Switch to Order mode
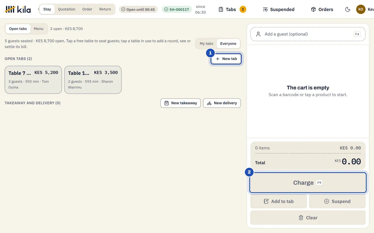The width and height of the screenshot is (374, 233). [x=87, y=9]
